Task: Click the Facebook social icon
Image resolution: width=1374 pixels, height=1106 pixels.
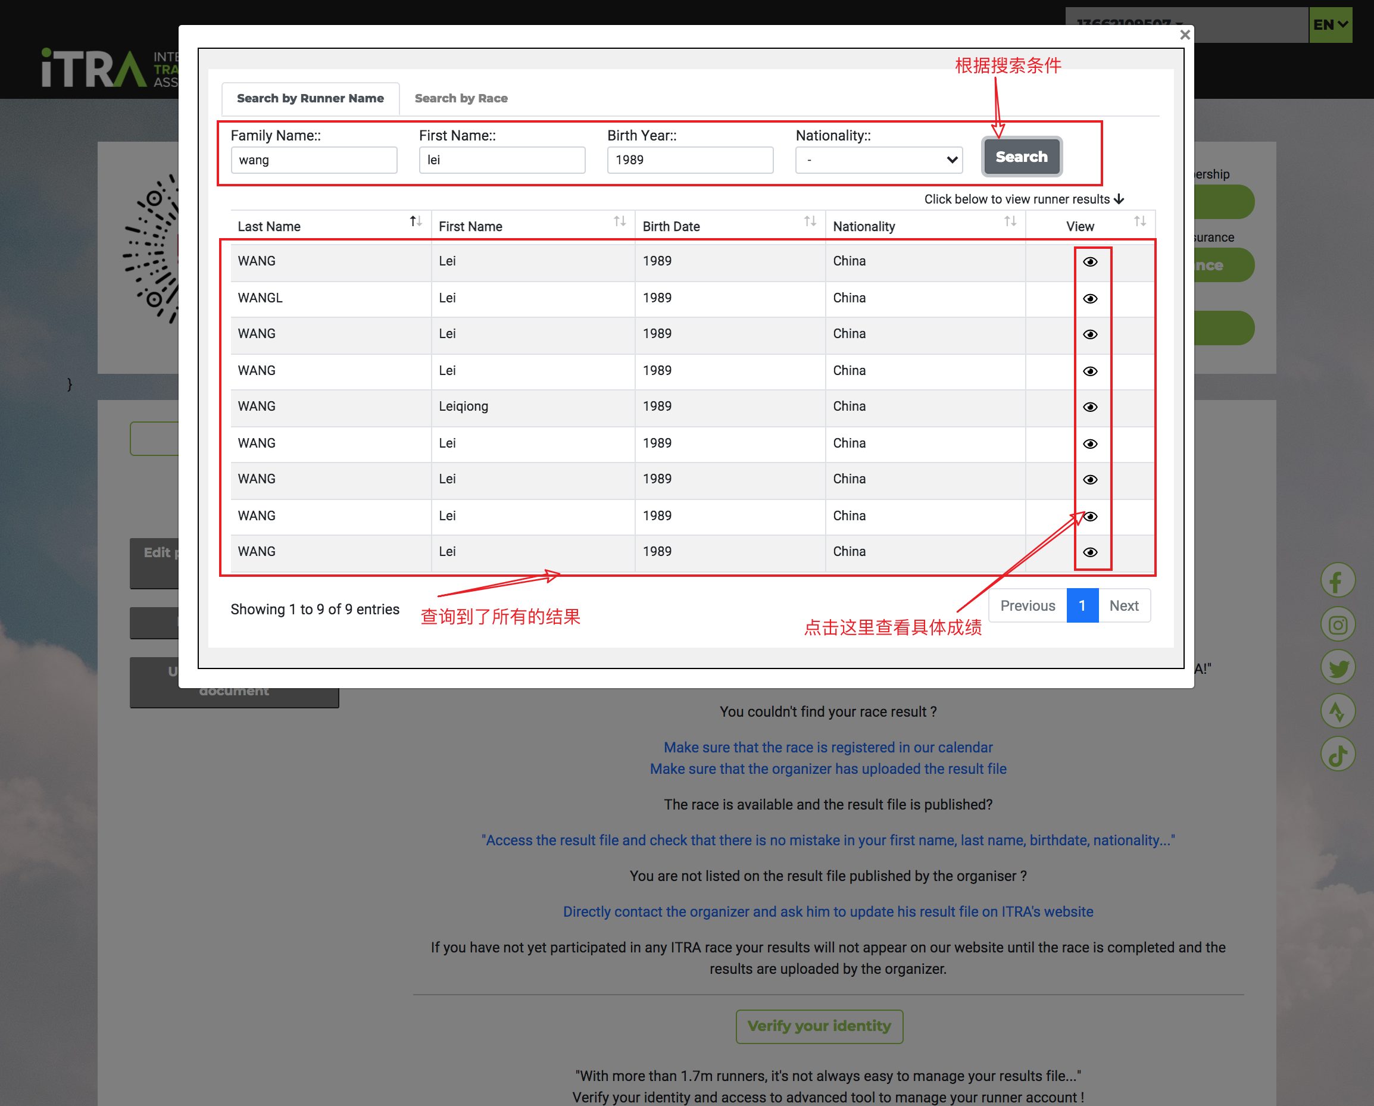Action: [x=1337, y=580]
